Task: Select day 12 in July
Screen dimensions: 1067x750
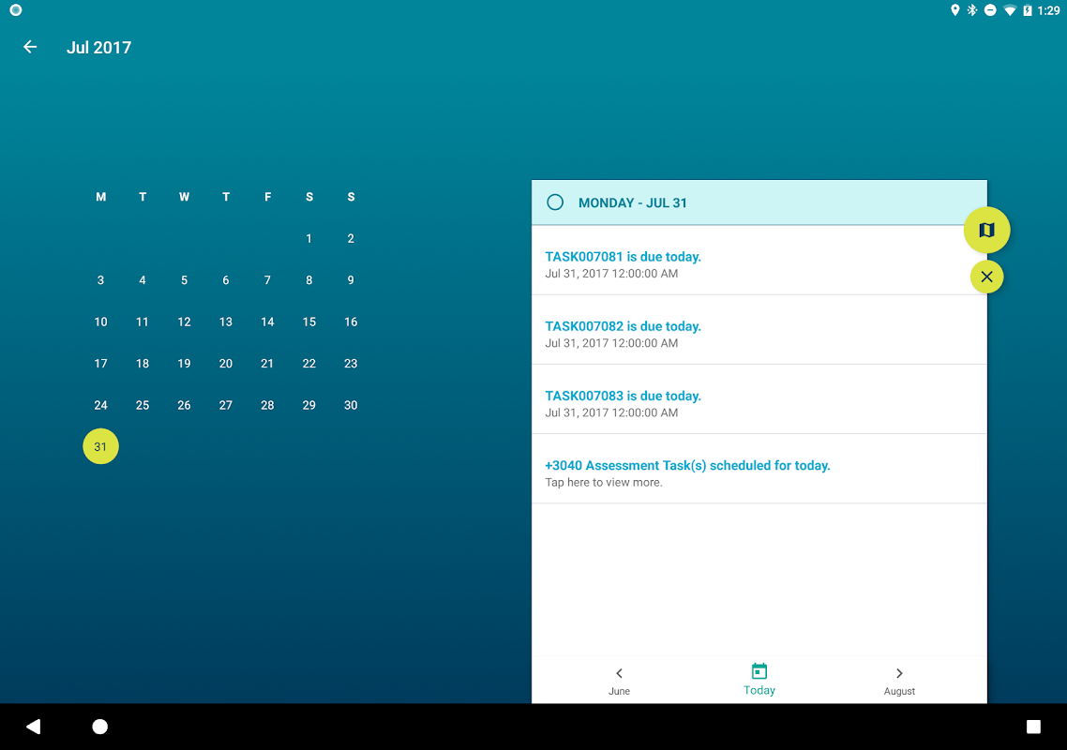Action: pos(184,322)
